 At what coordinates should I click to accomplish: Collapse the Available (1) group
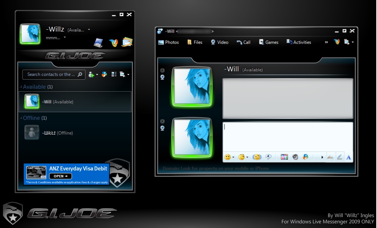21,87
